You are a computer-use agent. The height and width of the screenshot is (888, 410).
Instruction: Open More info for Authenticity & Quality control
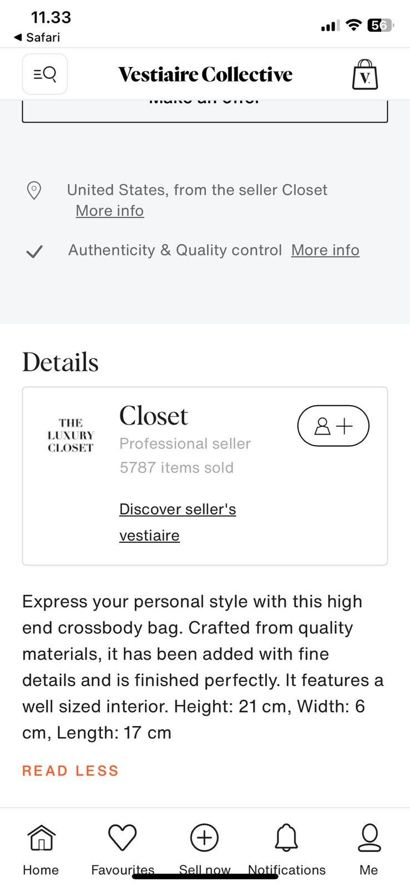[326, 250]
